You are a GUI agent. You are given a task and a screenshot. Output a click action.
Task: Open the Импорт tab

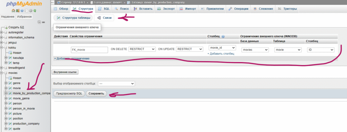pos(188,9)
